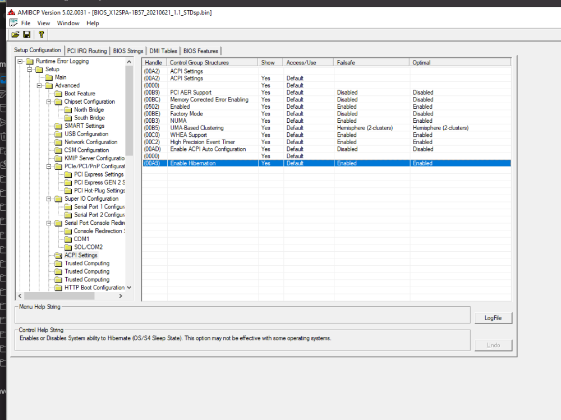Select the Memory Corrected Error Enabling row
Screen dimensions: 561x420
(327, 99)
